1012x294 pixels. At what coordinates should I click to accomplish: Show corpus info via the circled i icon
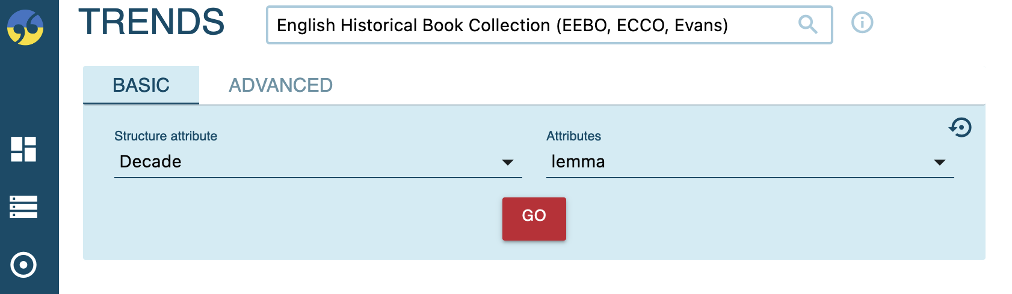862,23
